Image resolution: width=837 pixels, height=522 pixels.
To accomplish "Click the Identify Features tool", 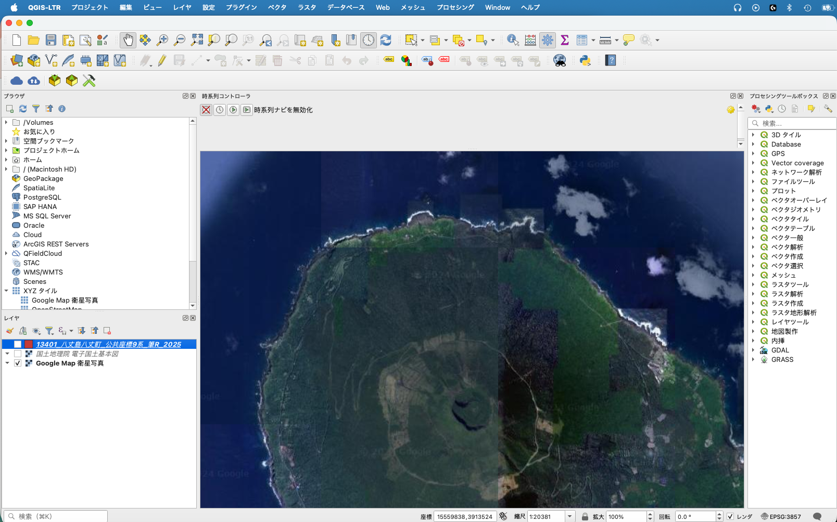I will [513, 40].
